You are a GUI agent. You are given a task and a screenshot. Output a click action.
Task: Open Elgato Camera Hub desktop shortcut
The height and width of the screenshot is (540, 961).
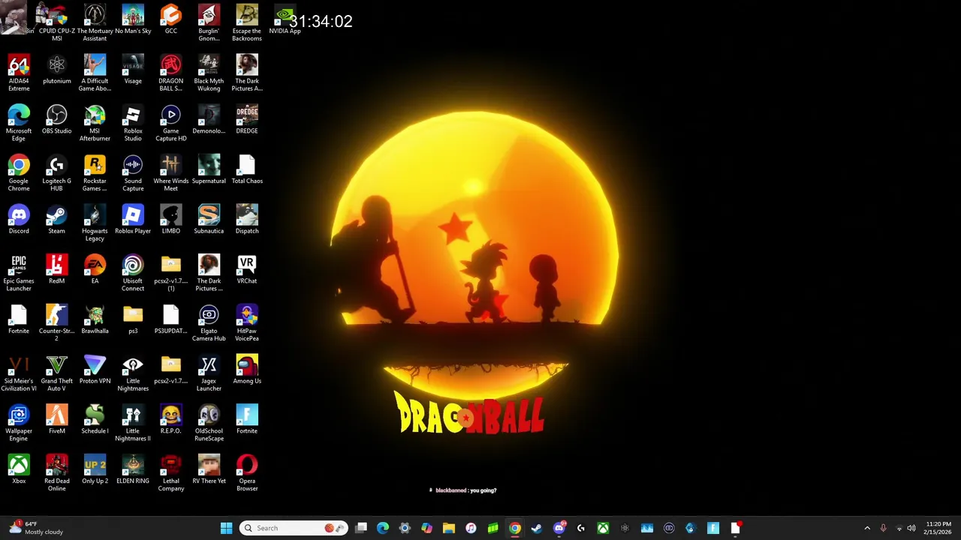(209, 322)
